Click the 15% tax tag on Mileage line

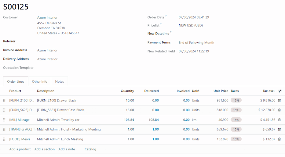point(236,120)
